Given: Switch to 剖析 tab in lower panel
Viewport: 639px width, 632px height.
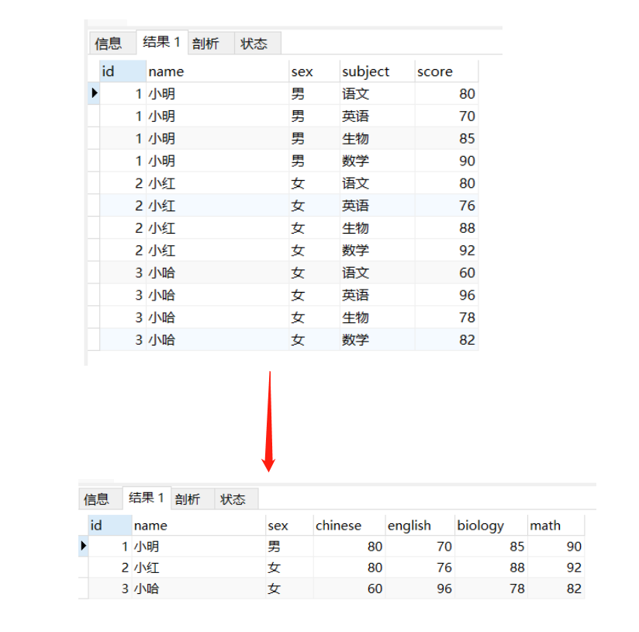Looking at the screenshot, I should pos(193,499).
